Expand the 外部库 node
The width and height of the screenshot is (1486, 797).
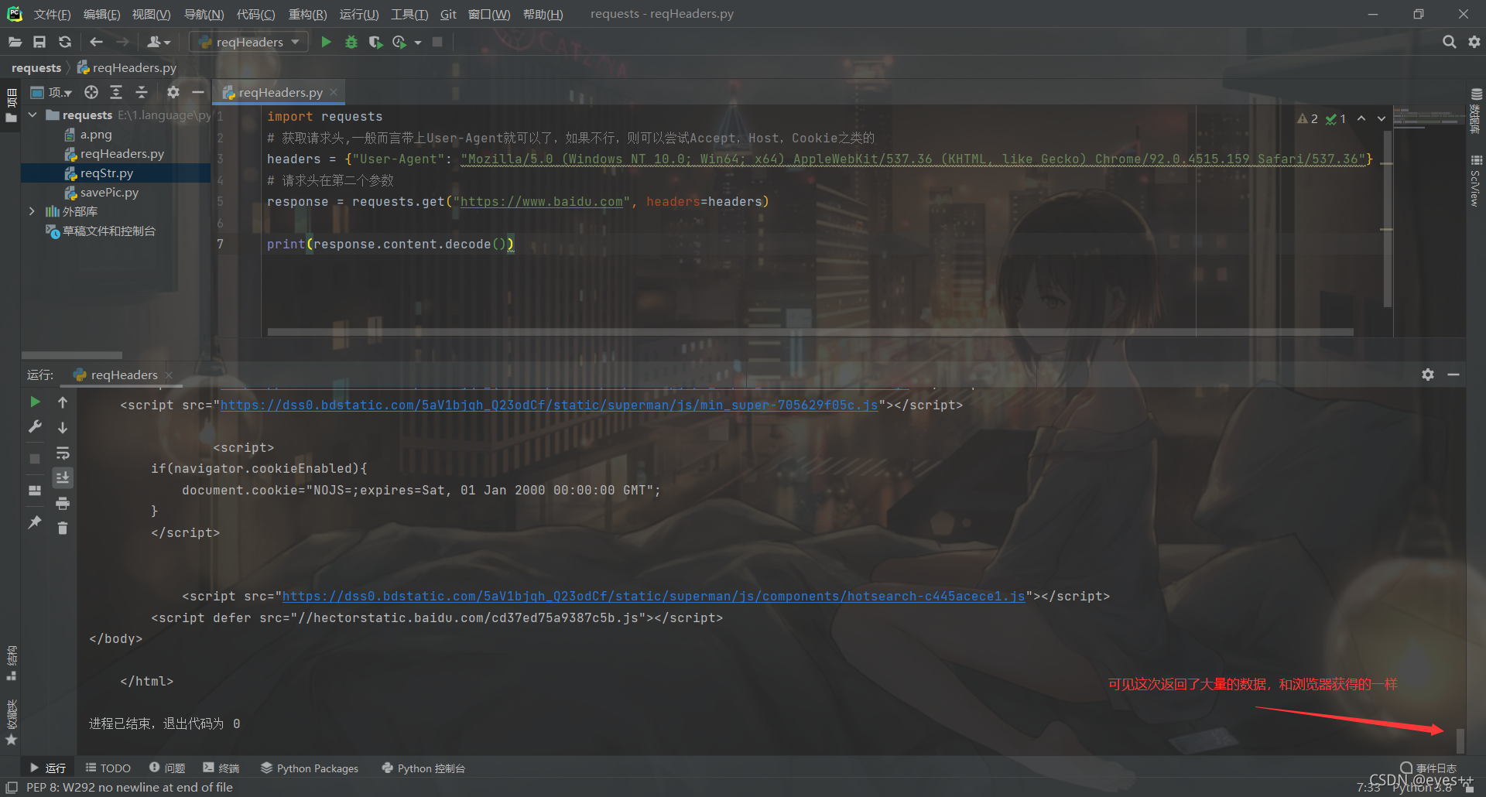pyautogui.click(x=32, y=211)
